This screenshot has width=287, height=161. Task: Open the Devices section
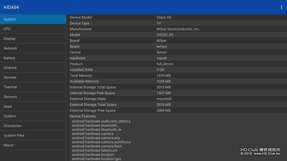[33, 77]
